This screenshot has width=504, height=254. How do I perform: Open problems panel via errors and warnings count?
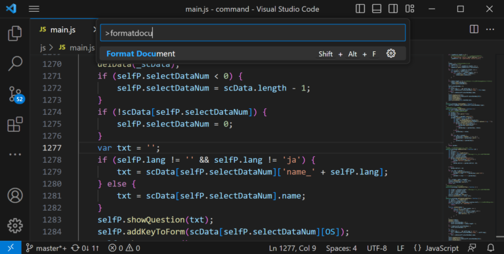124,248
